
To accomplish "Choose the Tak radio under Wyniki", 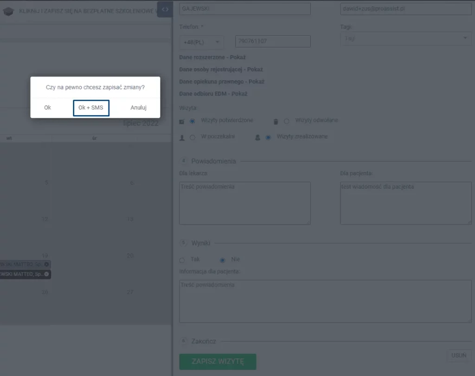I will click(x=182, y=260).
